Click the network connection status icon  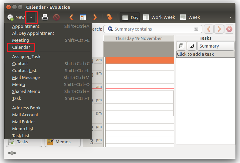click(12, 153)
